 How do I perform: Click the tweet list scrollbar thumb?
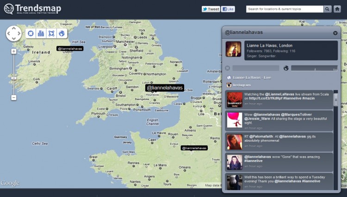pos(336,100)
